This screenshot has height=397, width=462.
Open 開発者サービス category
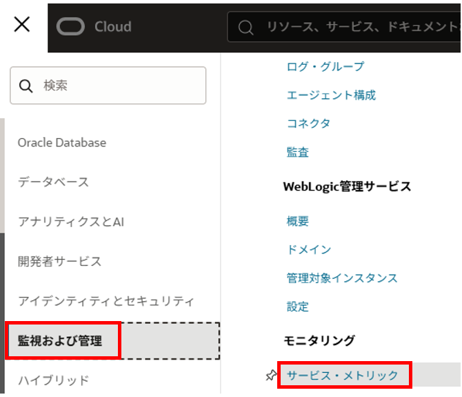[59, 262]
